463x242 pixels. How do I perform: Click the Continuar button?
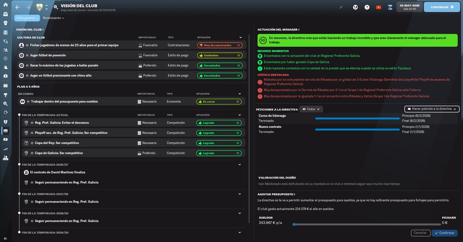pos(442,7)
